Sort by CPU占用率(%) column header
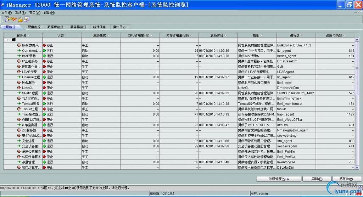The image size is (363, 197). (140, 35)
